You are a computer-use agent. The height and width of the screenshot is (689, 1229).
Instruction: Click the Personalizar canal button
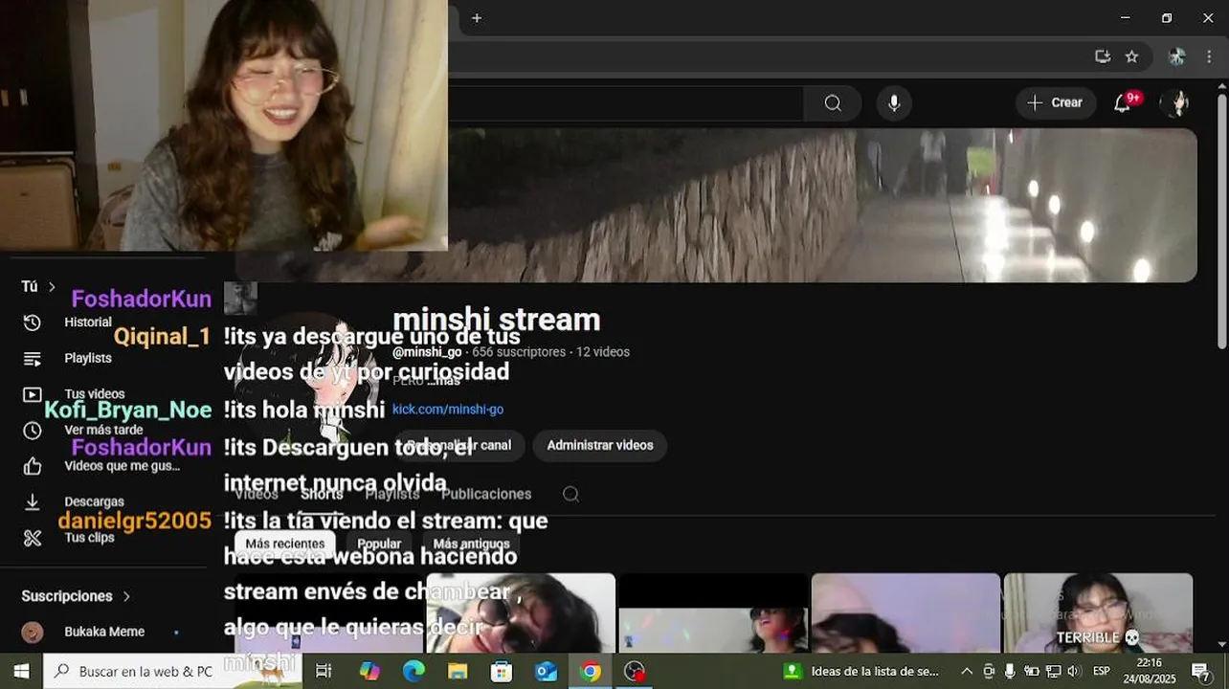point(458,445)
